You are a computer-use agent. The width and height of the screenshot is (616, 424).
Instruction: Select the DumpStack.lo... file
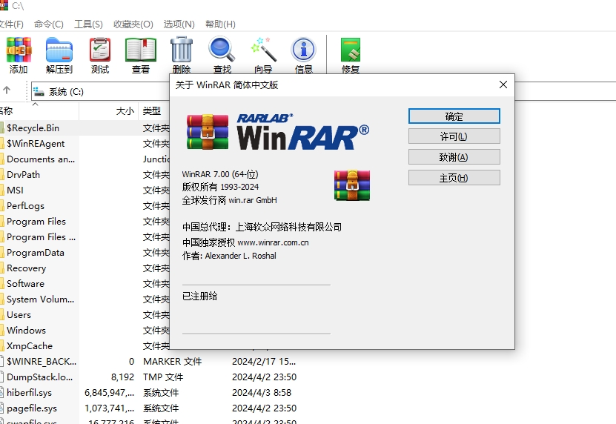39,377
